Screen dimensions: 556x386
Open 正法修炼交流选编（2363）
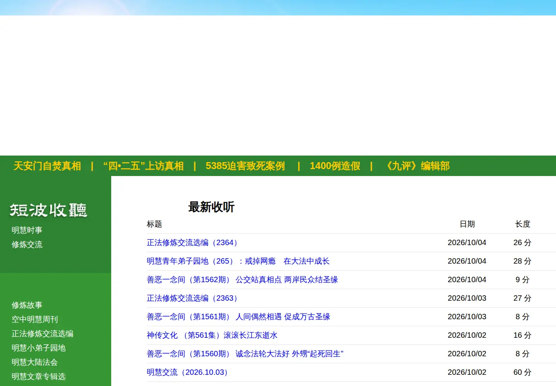(193, 298)
